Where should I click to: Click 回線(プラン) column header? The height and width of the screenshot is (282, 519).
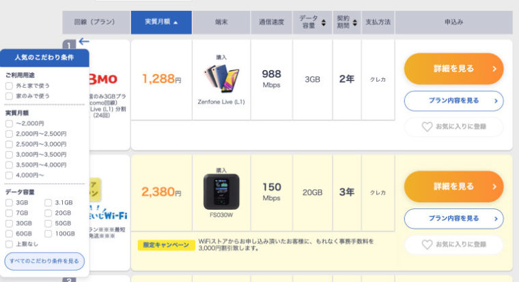pos(96,22)
